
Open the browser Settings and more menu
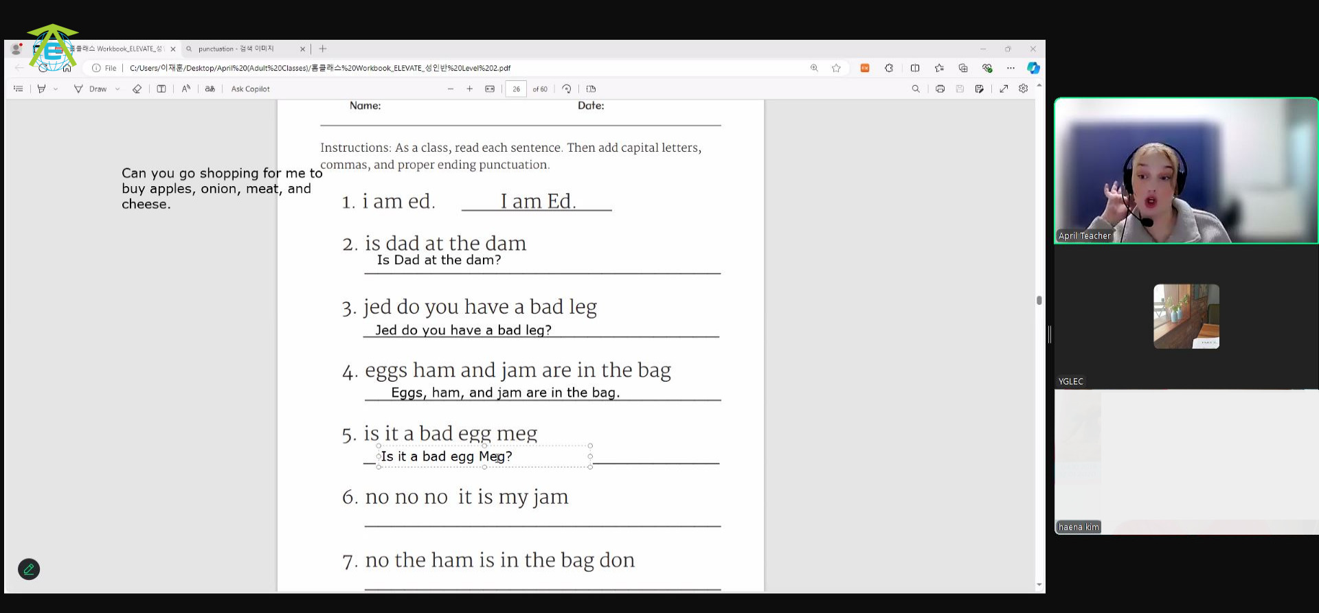click(1011, 68)
